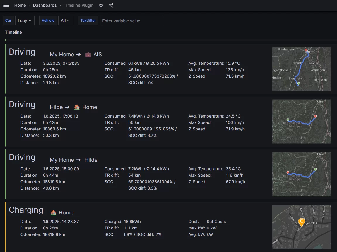
Task: Click Ø Speed value '71.9 km/h'
Action: point(235,129)
